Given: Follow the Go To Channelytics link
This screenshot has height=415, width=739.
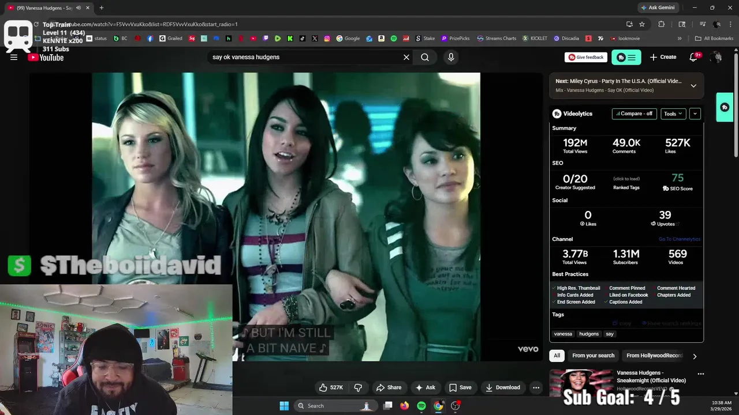Looking at the screenshot, I should (679, 239).
